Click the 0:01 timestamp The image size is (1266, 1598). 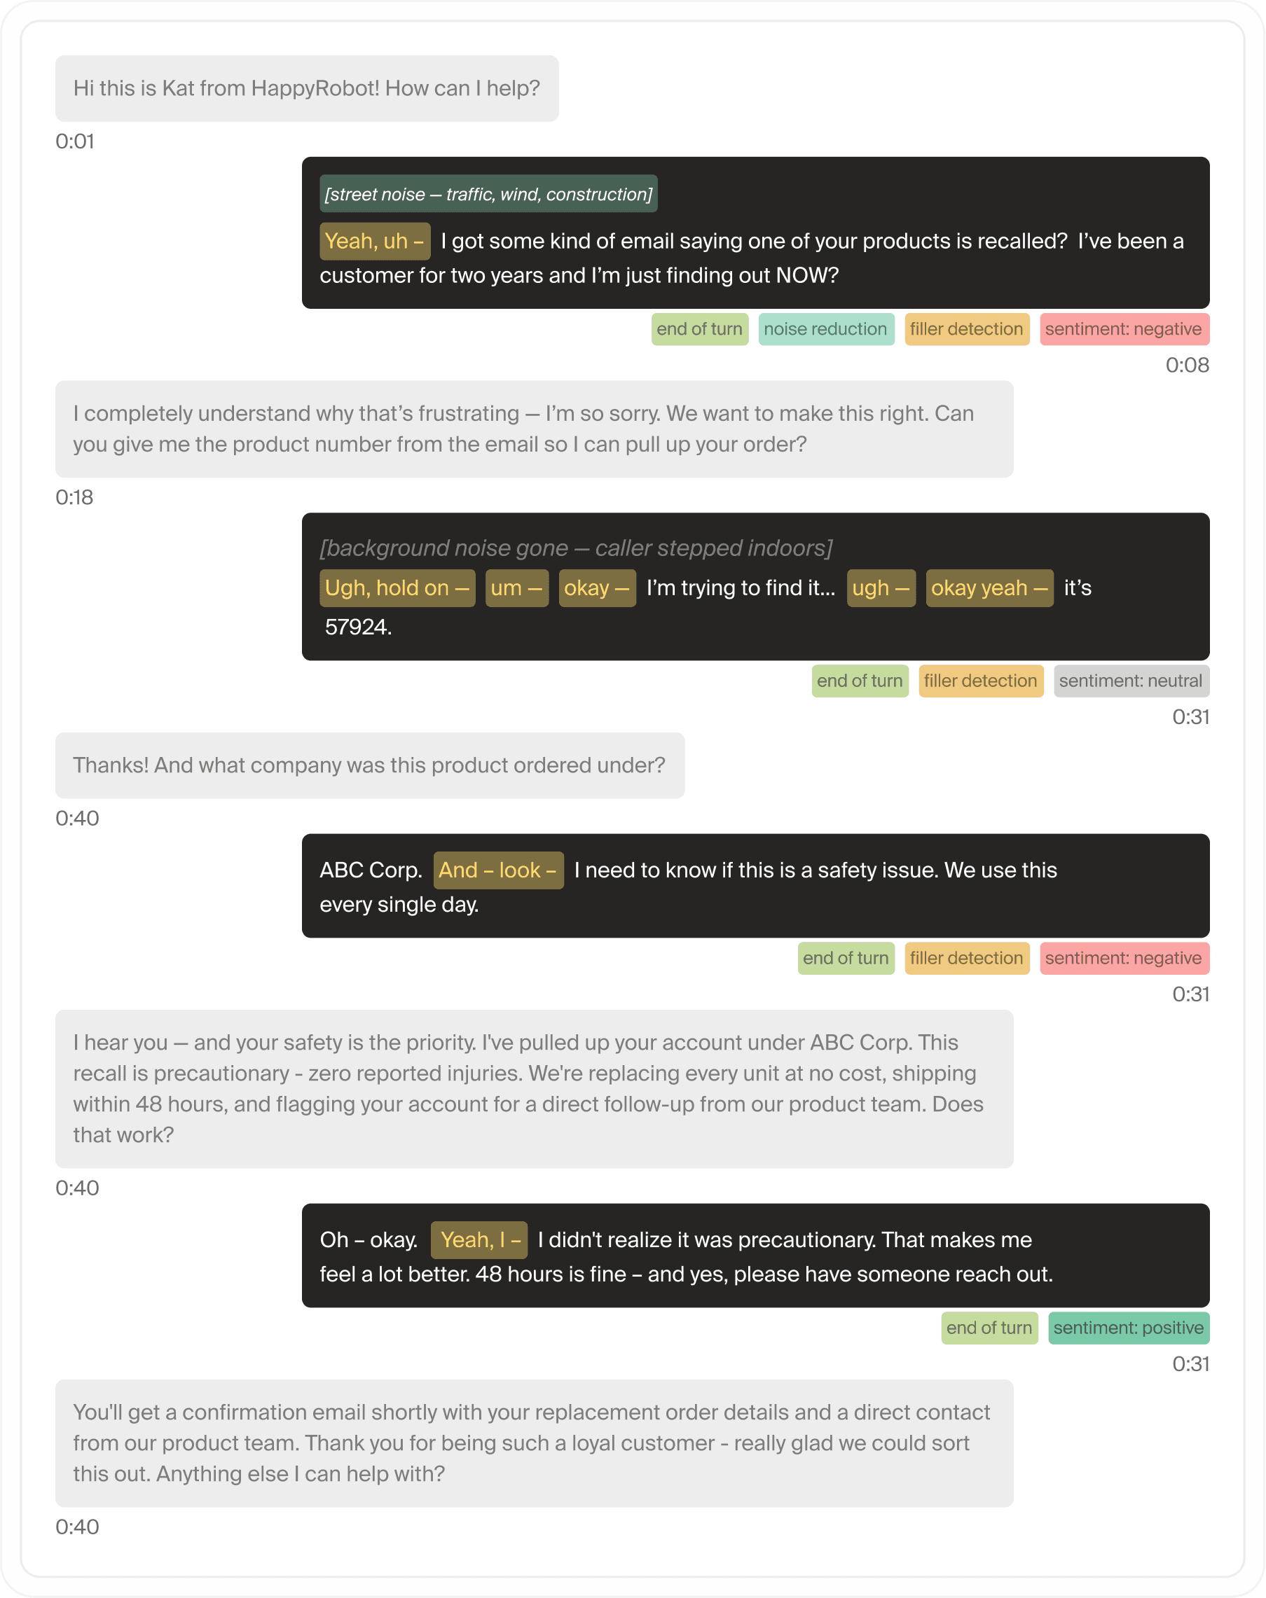click(75, 141)
